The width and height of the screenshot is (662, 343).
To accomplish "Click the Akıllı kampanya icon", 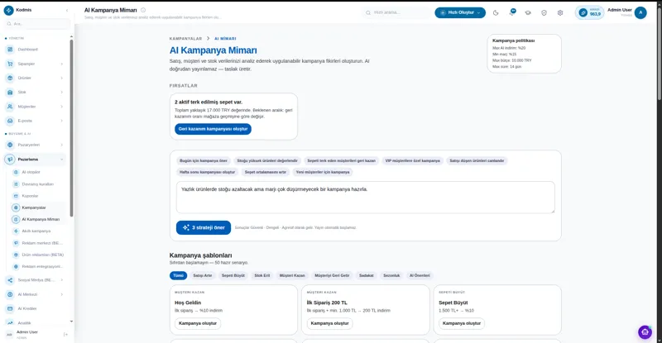I will (x=16, y=231).
